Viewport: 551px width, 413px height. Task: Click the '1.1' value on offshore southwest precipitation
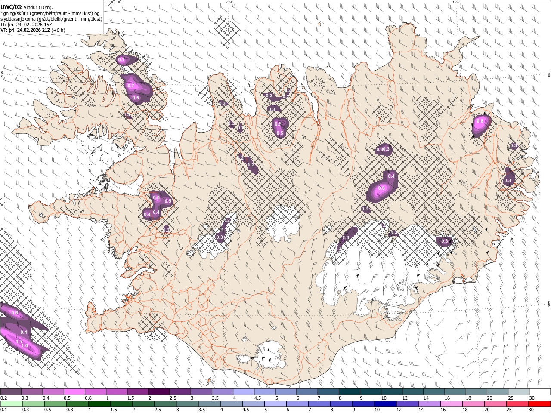click(19, 342)
